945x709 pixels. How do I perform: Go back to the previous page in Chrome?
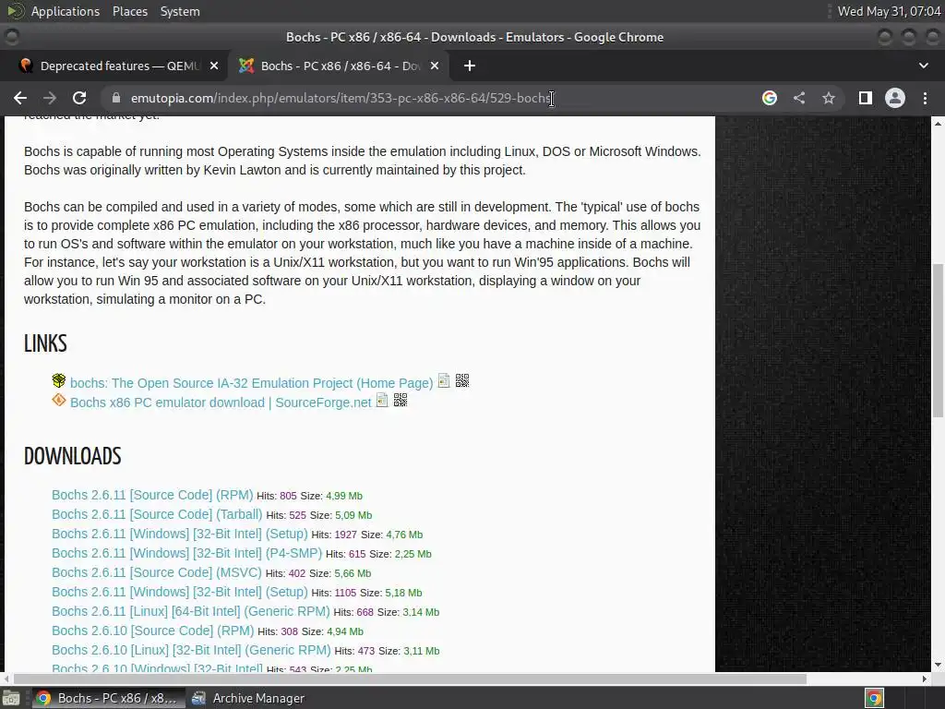(x=20, y=98)
